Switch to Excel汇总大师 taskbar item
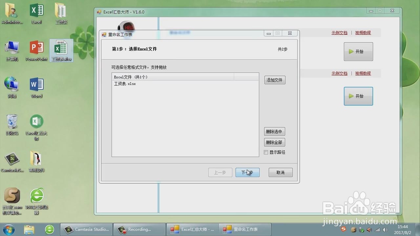Viewport: 420px width, 236px height. [x=193, y=229]
